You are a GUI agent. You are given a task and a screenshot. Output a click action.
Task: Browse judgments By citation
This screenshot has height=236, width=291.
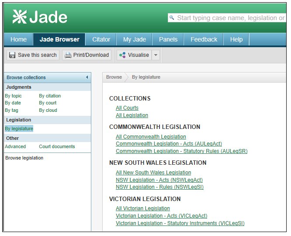[x=50, y=96]
